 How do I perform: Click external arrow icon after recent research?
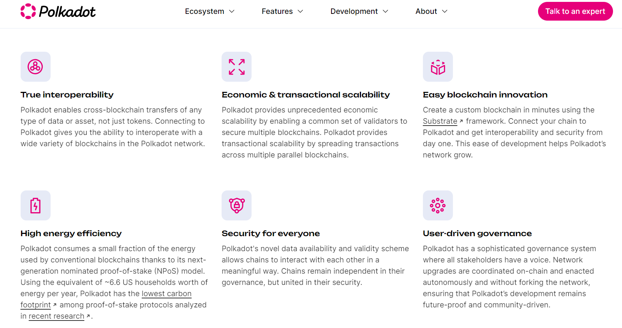pyautogui.click(x=88, y=316)
